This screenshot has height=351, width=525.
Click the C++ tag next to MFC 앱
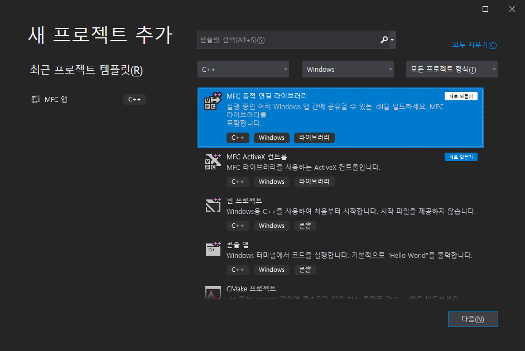pyautogui.click(x=134, y=99)
